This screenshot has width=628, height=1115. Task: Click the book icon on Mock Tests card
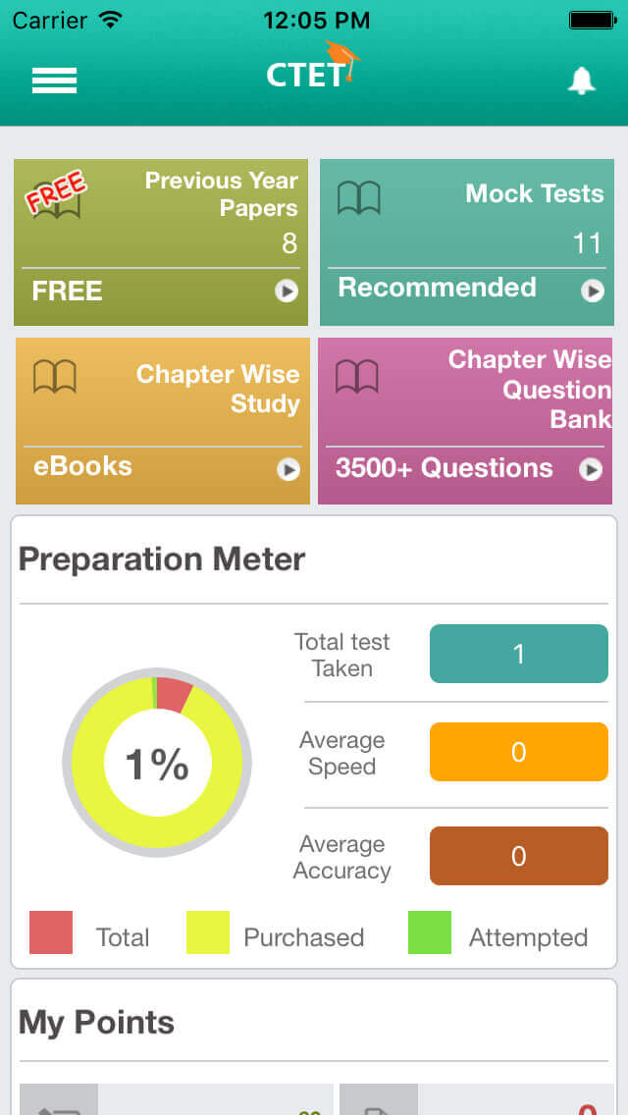point(359,196)
